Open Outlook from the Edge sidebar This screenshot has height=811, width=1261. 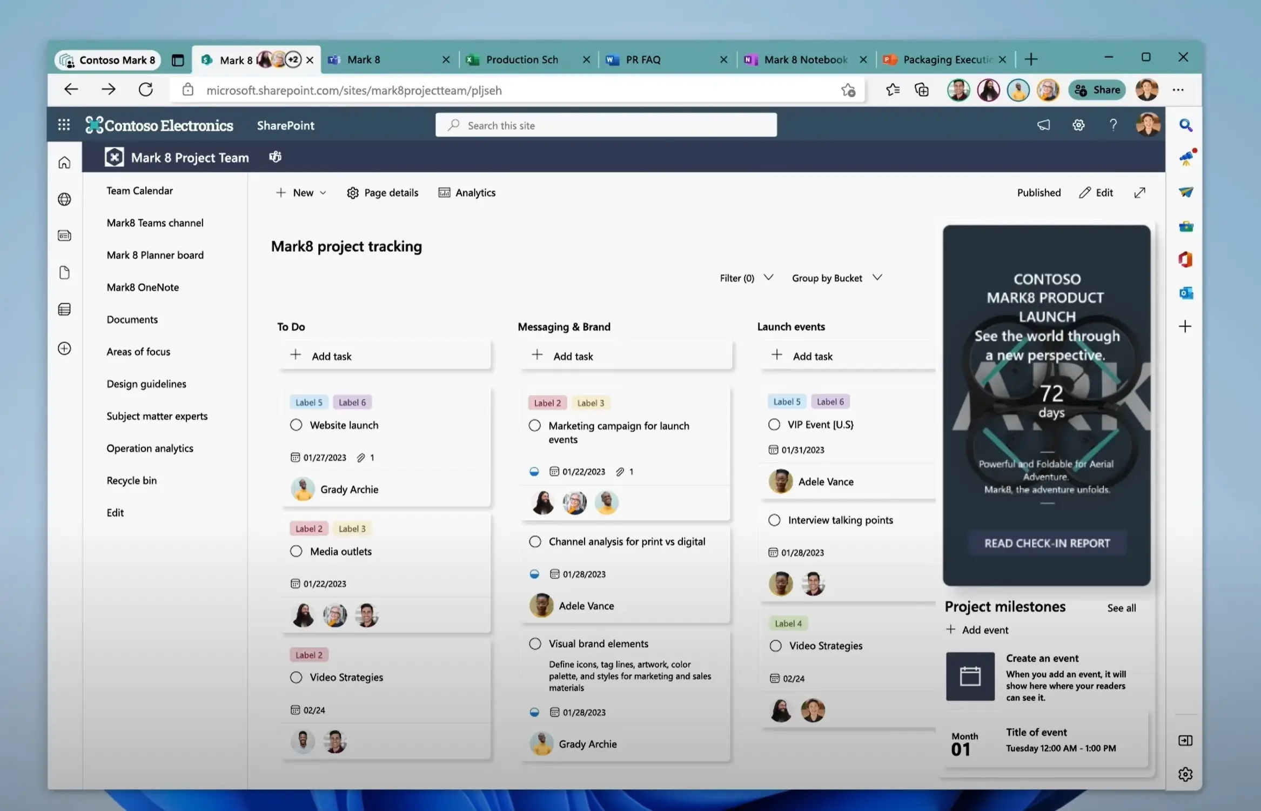[1186, 293]
